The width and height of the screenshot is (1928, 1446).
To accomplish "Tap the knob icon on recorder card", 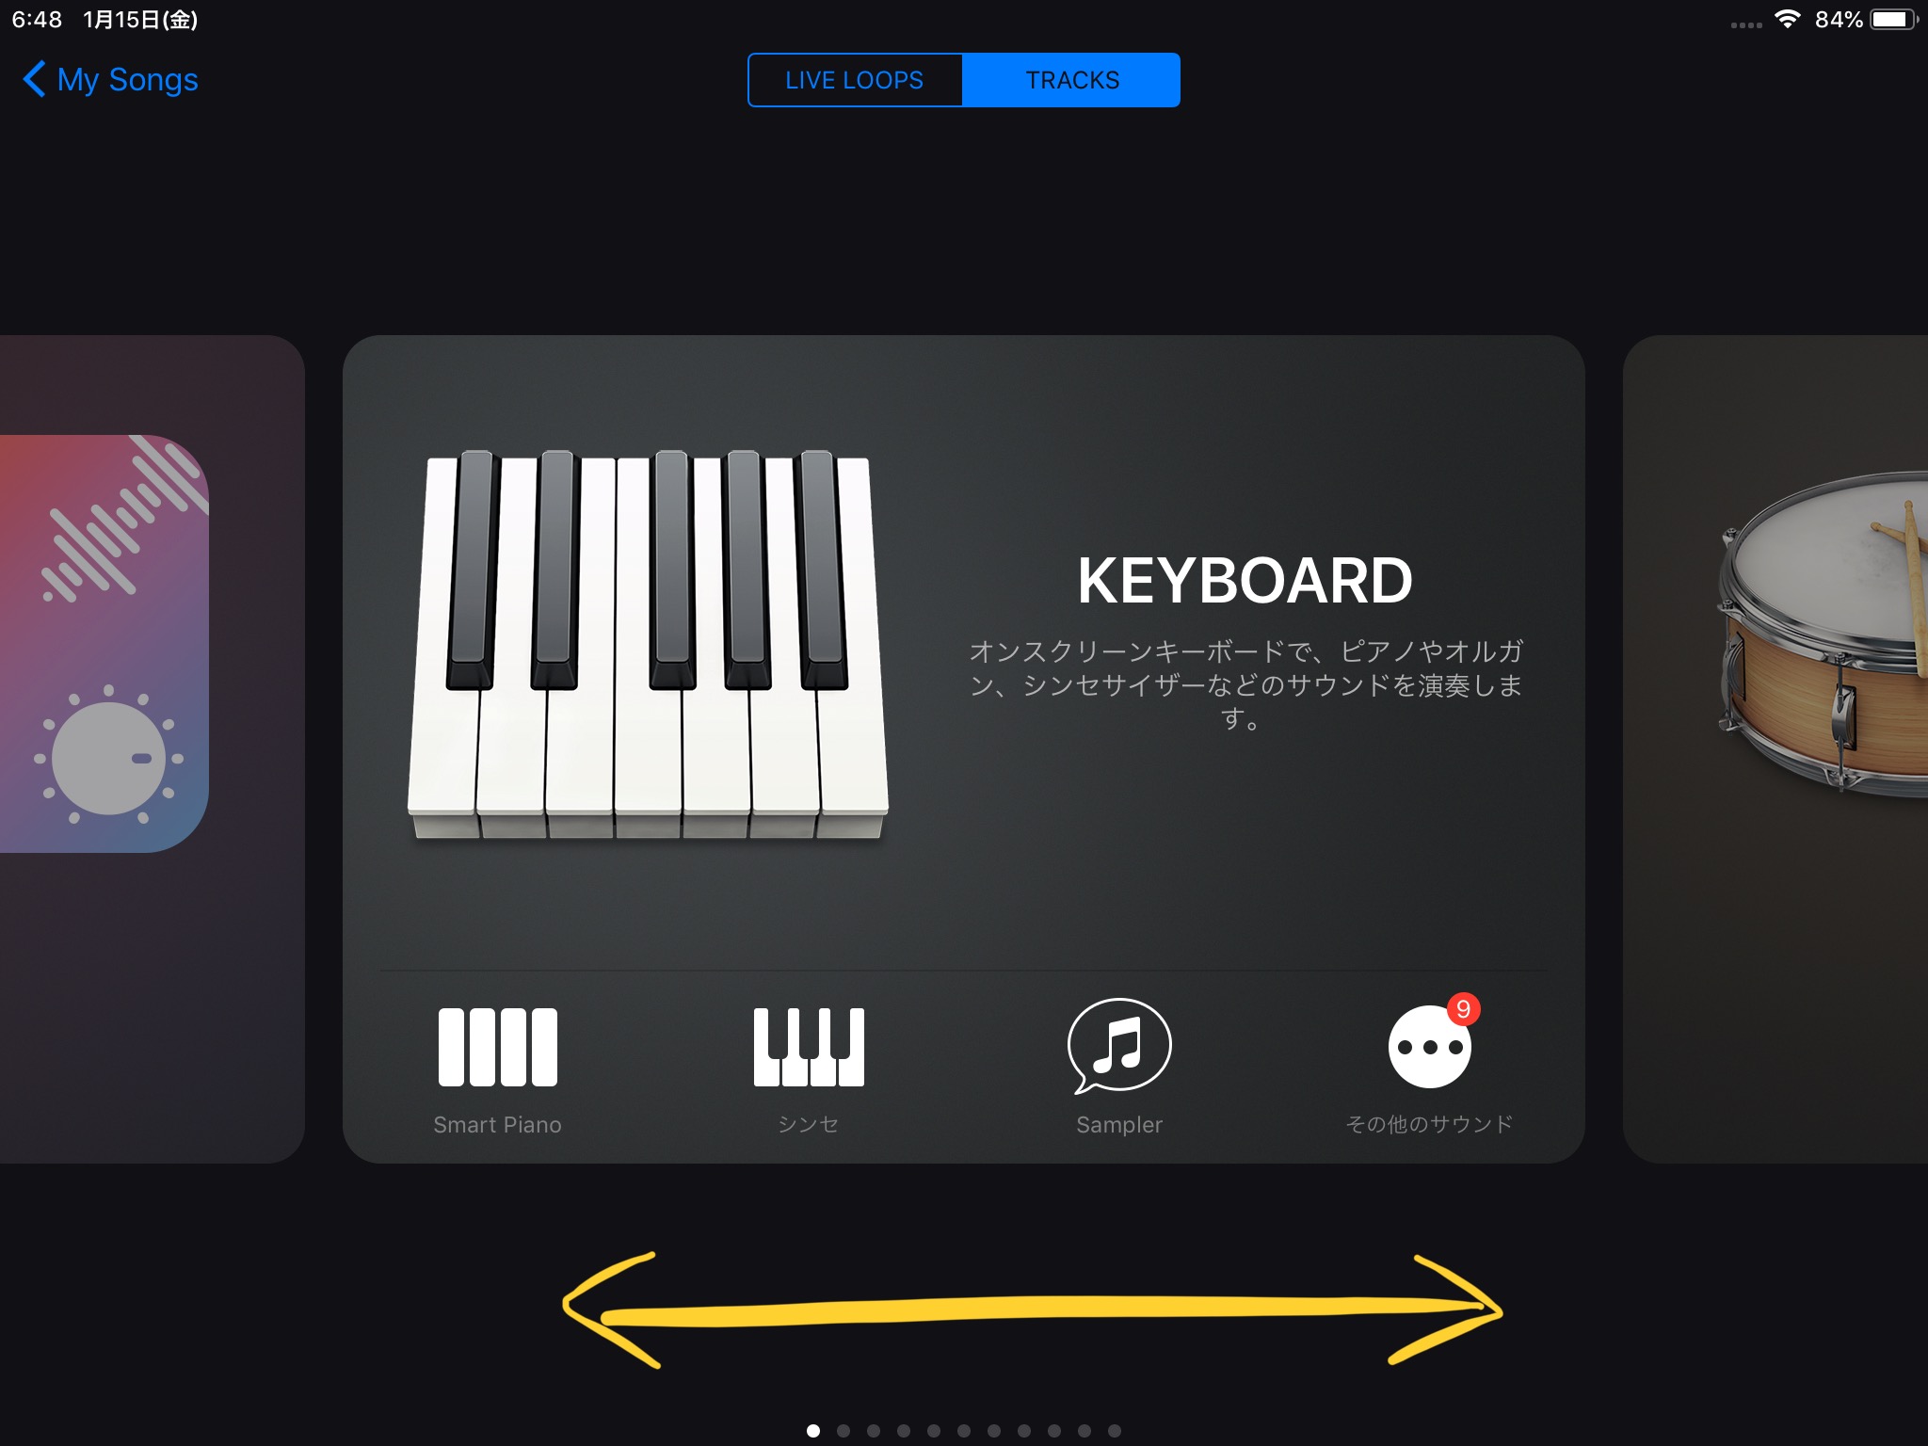I will 109,757.
